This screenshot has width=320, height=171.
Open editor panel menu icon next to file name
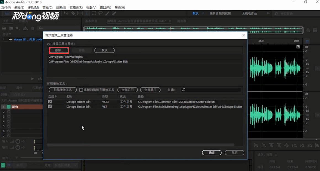click(x=170, y=21)
